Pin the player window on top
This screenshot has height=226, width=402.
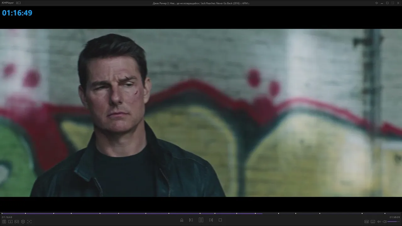click(377, 3)
